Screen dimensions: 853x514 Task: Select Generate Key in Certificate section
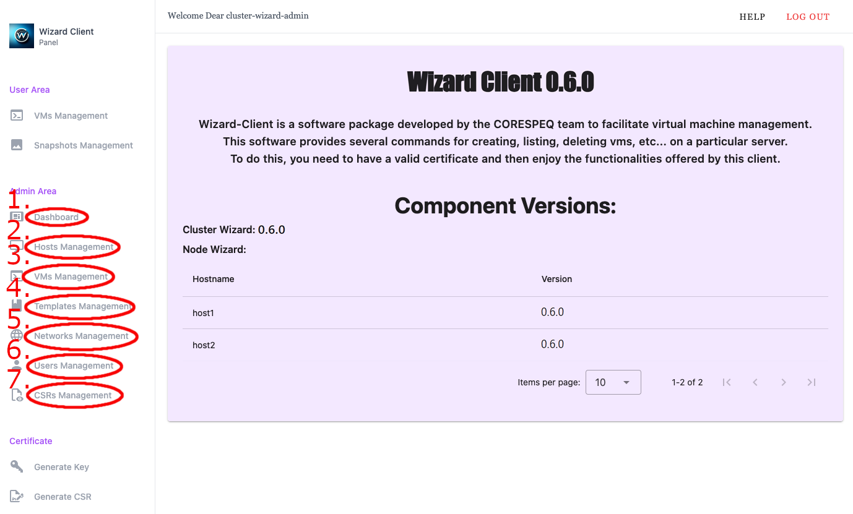coord(61,467)
